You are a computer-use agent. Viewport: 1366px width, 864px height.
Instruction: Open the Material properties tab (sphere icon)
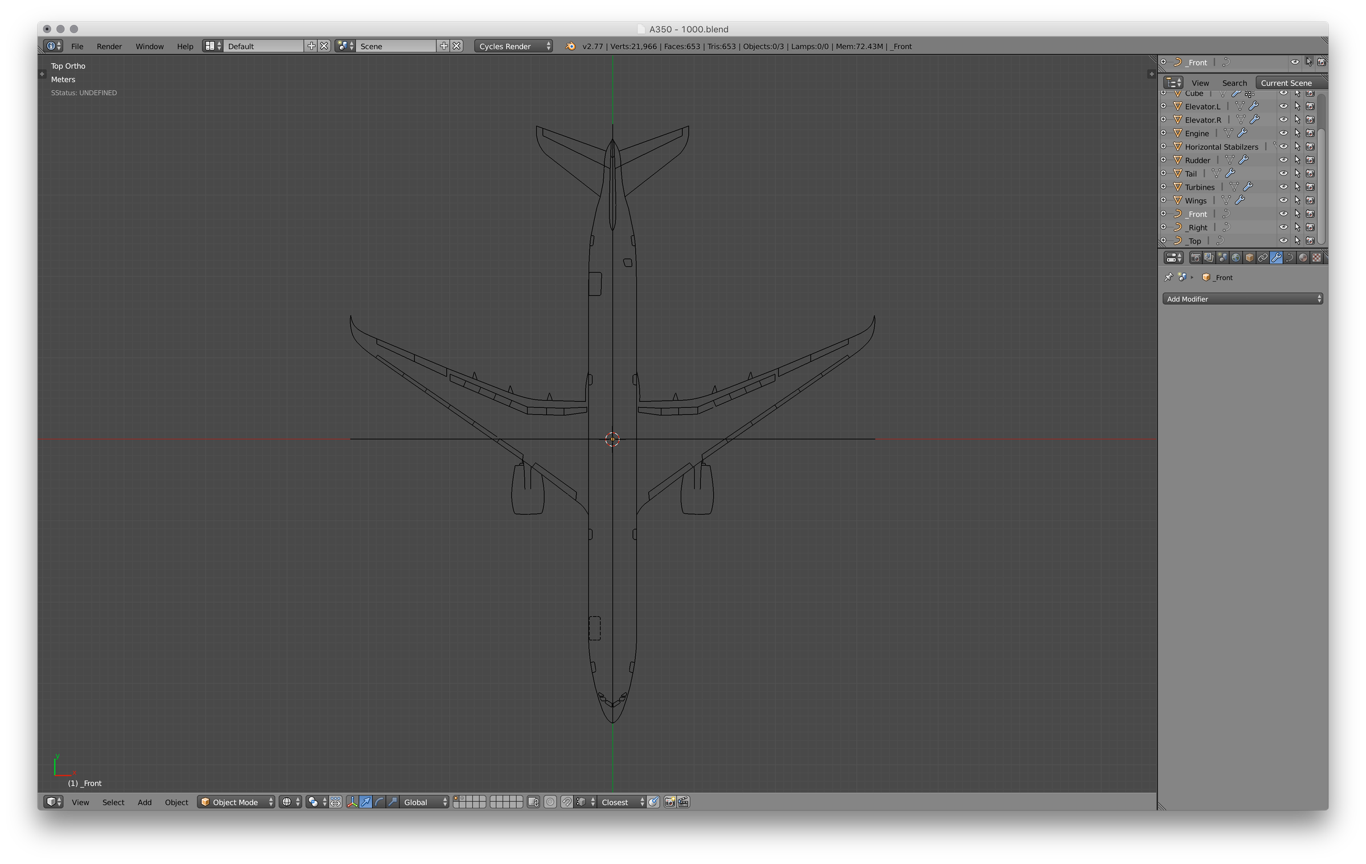tap(1303, 258)
